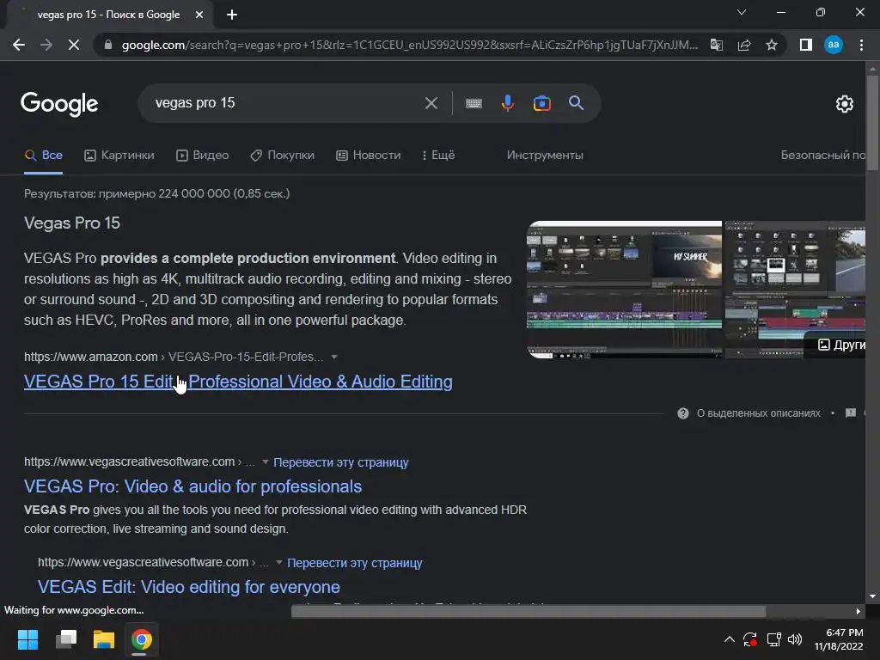Open Google quick settings gear
This screenshot has width=880, height=660.
[x=845, y=104]
